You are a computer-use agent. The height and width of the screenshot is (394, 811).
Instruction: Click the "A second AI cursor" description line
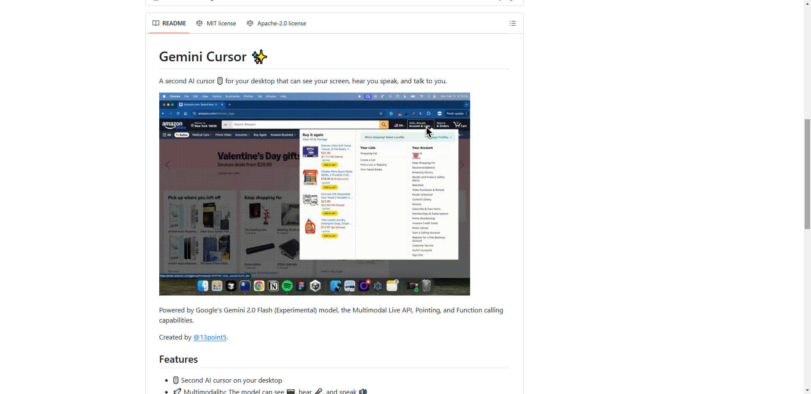pos(303,81)
